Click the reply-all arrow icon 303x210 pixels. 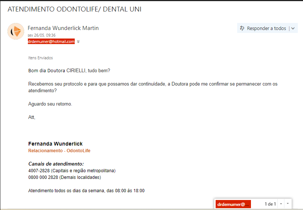pos(242,28)
